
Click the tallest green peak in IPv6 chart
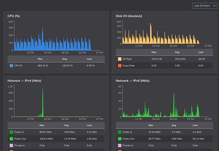(x=174, y=105)
